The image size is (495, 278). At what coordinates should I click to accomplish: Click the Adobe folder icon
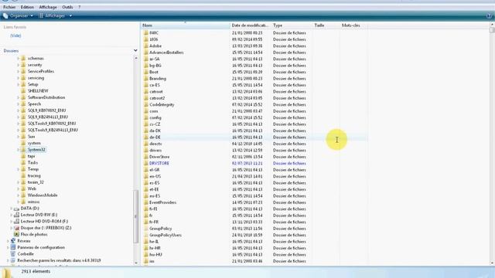(x=145, y=46)
